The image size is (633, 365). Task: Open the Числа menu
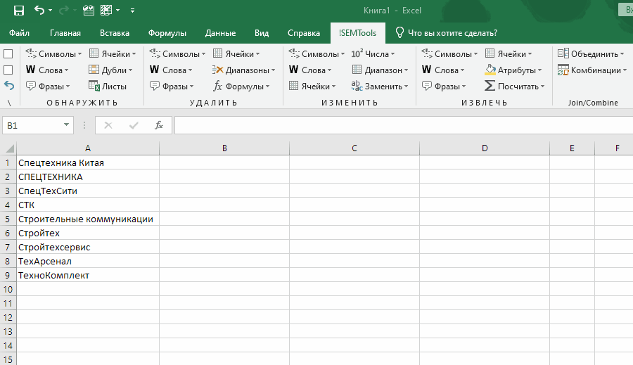pos(373,53)
